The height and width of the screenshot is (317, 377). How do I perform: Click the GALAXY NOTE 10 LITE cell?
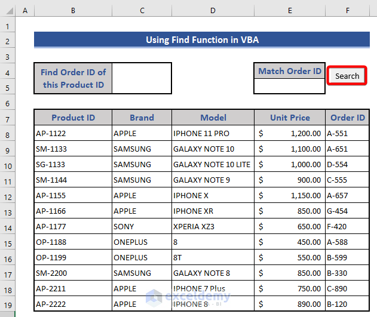tap(213, 164)
